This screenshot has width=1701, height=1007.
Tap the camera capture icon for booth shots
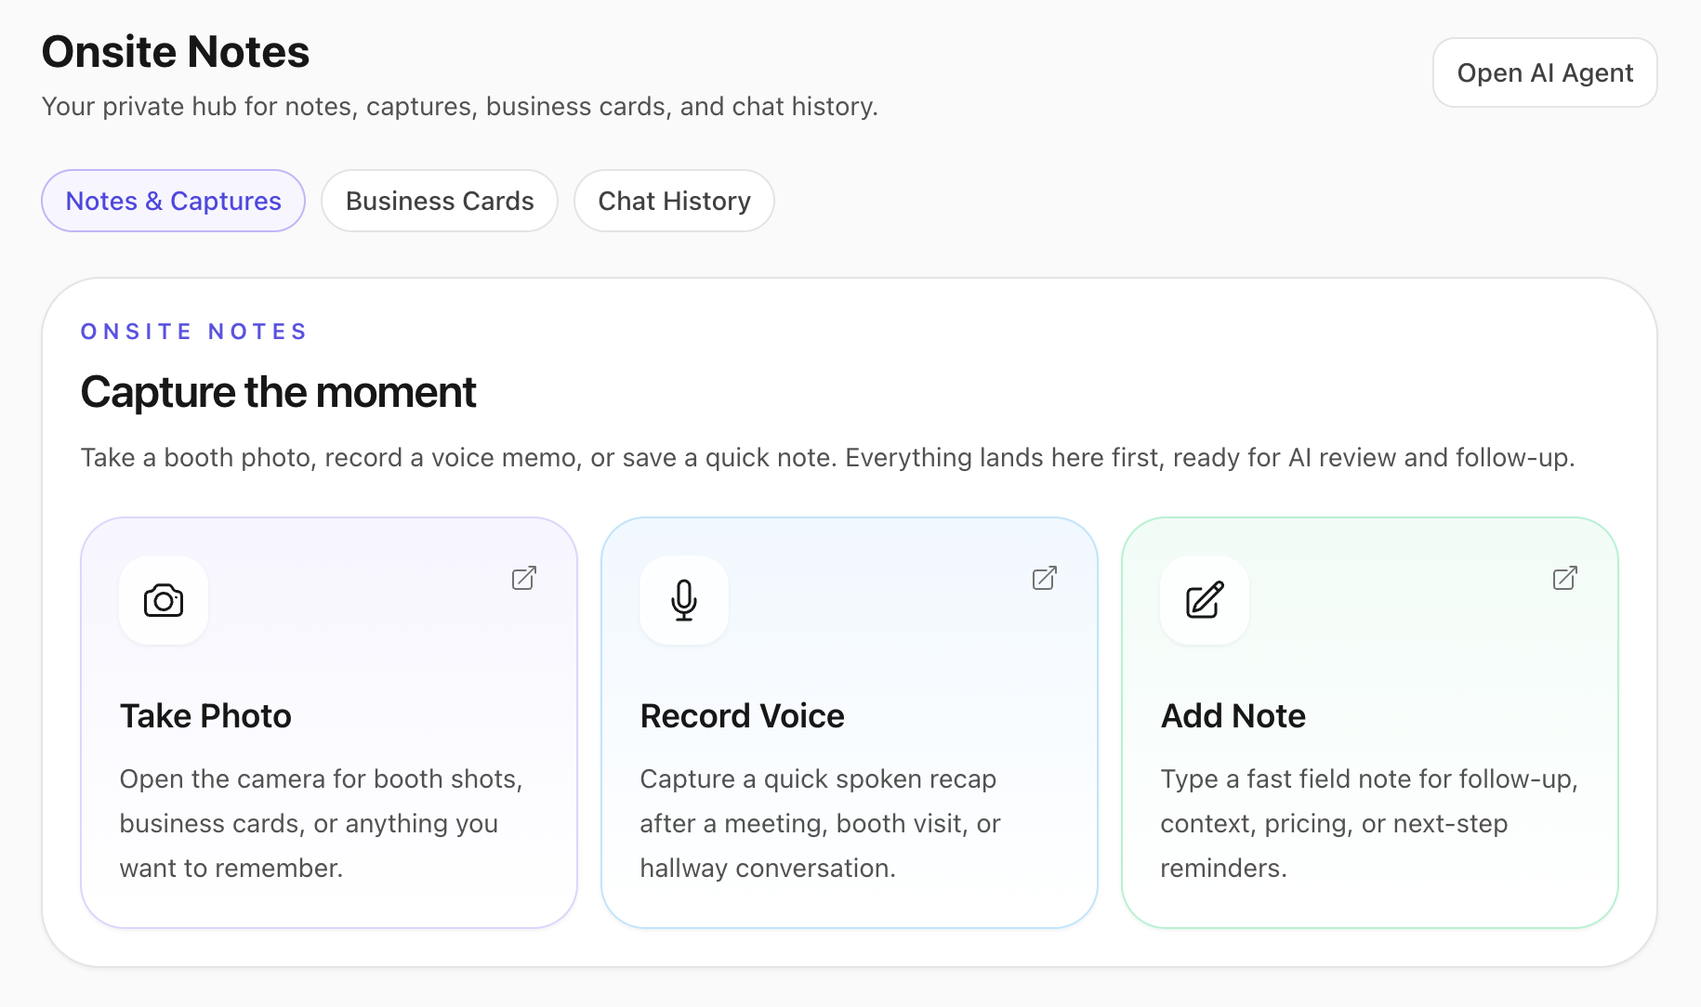pos(163,600)
